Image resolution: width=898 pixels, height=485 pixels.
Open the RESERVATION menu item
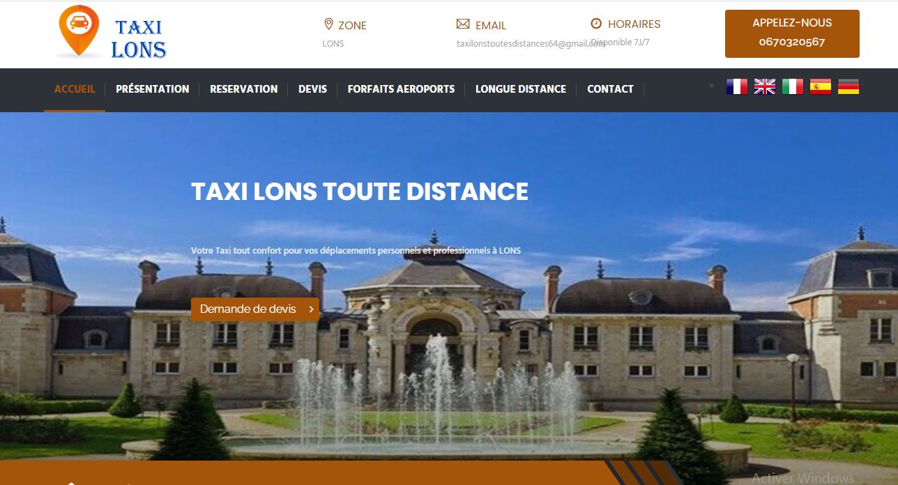tap(243, 89)
